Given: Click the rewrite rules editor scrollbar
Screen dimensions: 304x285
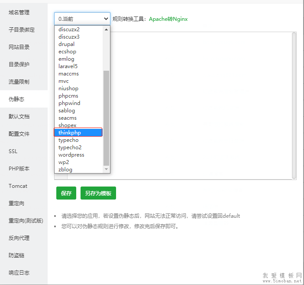Looking at the screenshot, I should point(294,104).
